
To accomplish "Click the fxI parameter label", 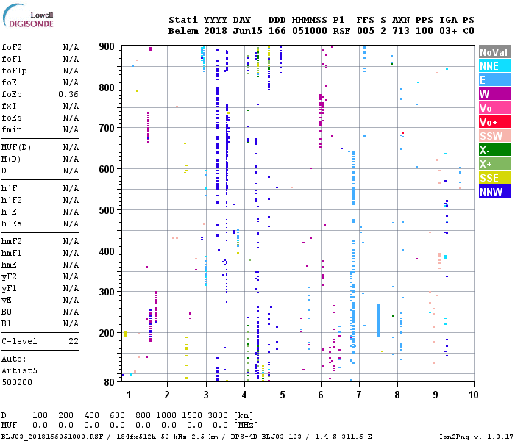I will (9, 107).
